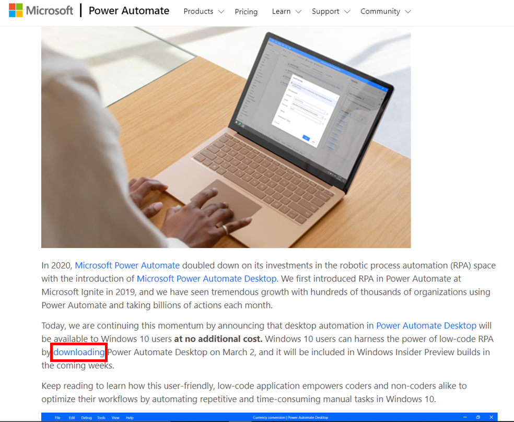
Task: Expand the Support dropdown menu
Action: click(x=331, y=11)
